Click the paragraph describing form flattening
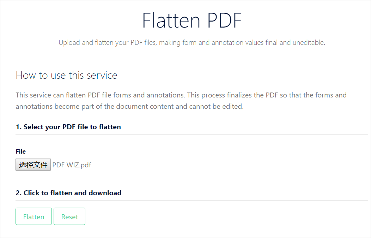This screenshot has width=371, height=238. [181, 101]
